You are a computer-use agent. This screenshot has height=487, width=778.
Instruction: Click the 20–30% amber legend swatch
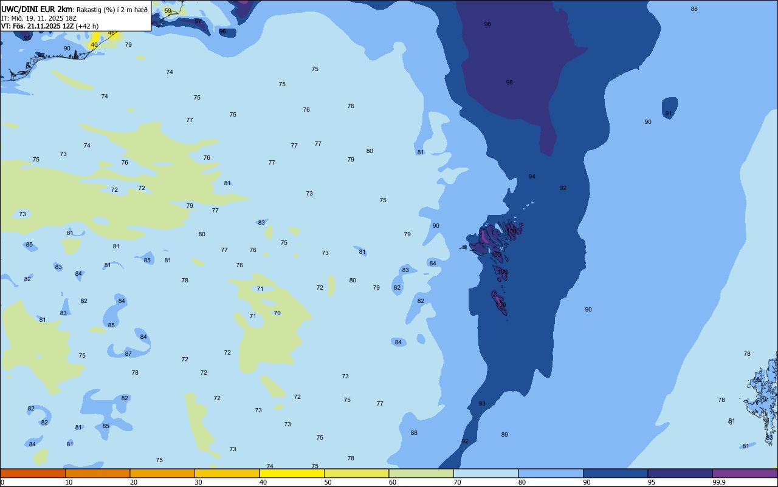[x=162, y=473]
